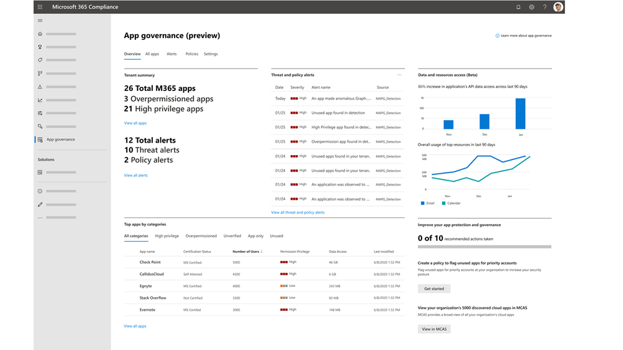Open the Check Point app row

coord(264,262)
